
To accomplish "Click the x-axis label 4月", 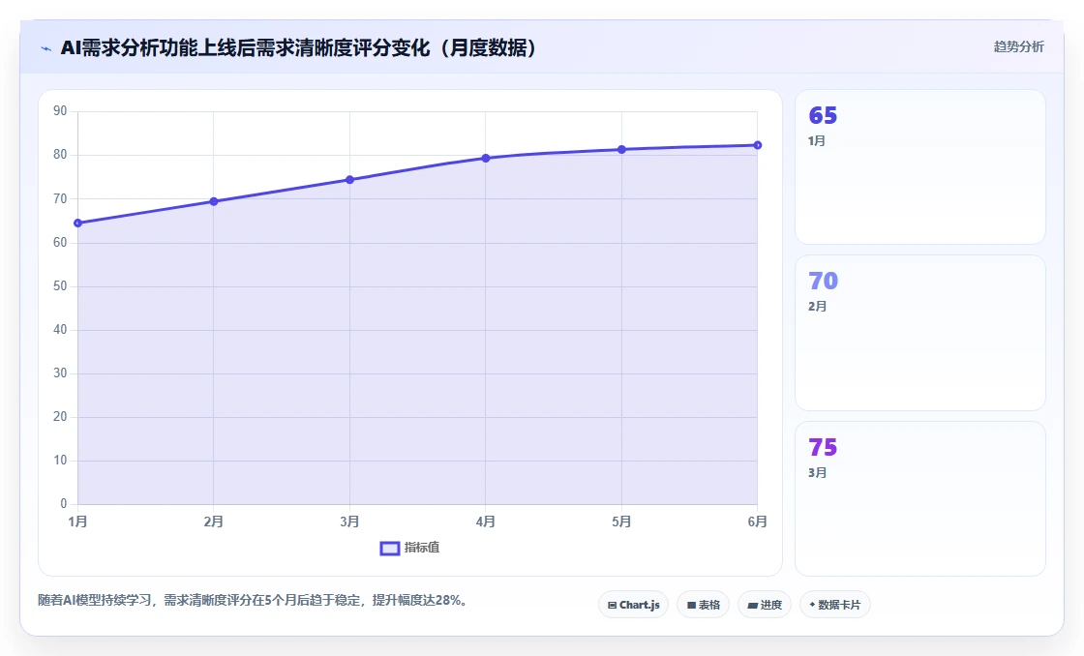I will tap(485, 522).
